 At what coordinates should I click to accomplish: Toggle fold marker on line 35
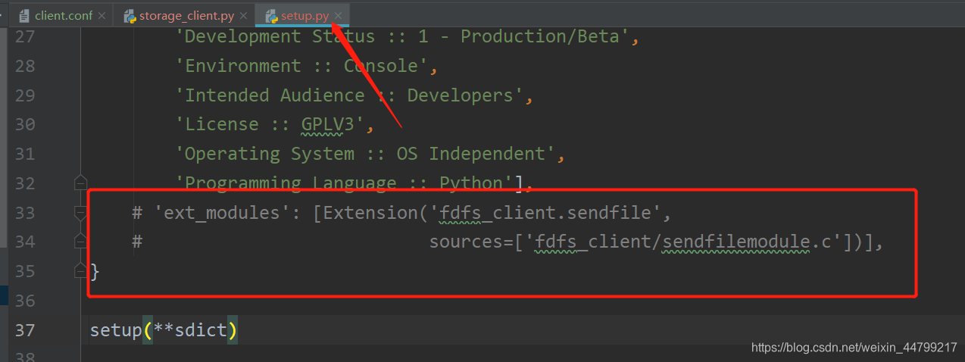click(80, 270)
